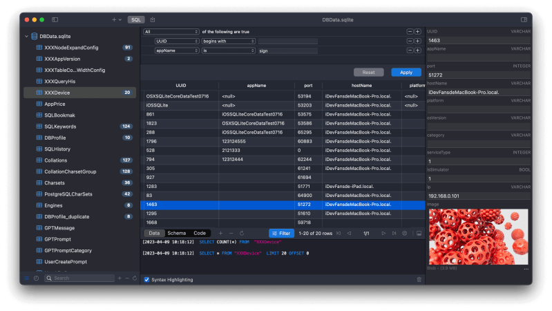The width and height of the screenshot is (552, 311).
Task: Remove a table using sidebar minus icon
Action: point(127,279)
